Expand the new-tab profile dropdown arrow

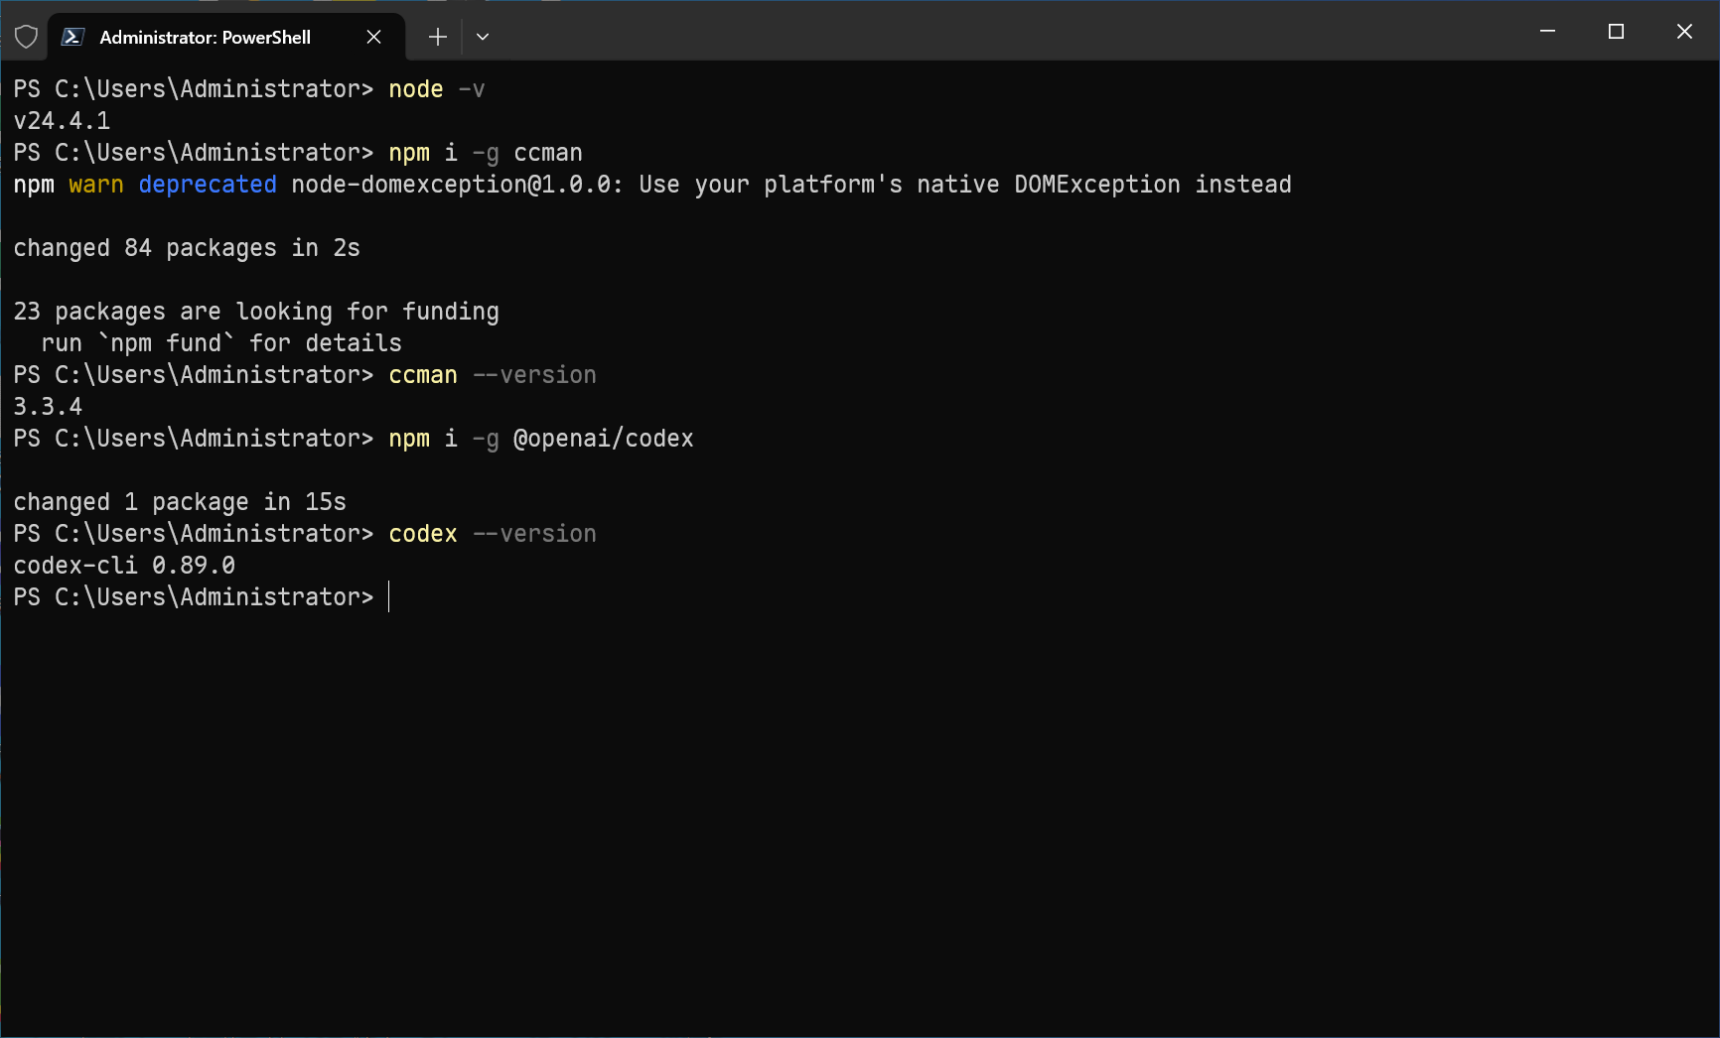(483, 37)
